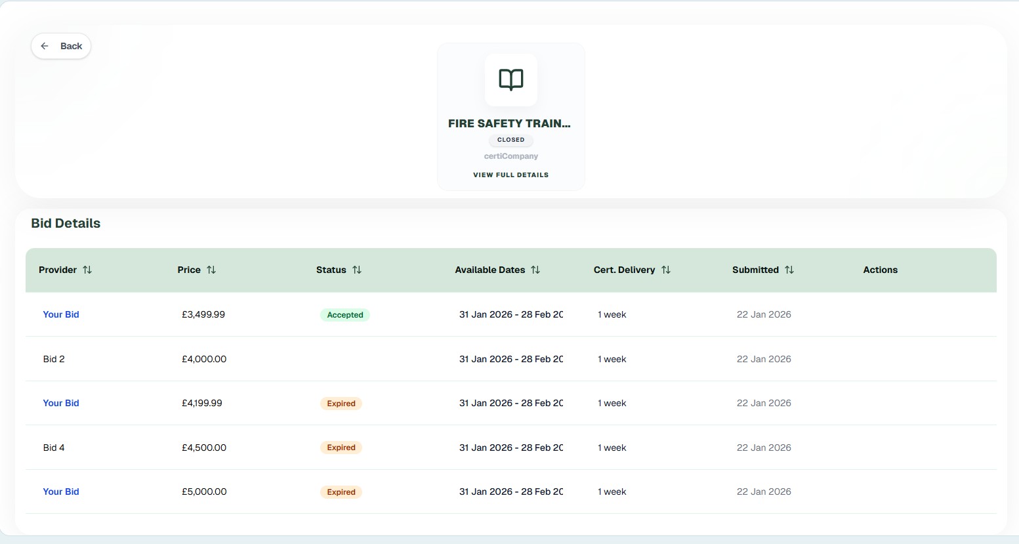Image resolution: width=1019 pixels, height=544 pixels.
Task: Sort by Available Dates arrows icon
Action: coord(535,270)
